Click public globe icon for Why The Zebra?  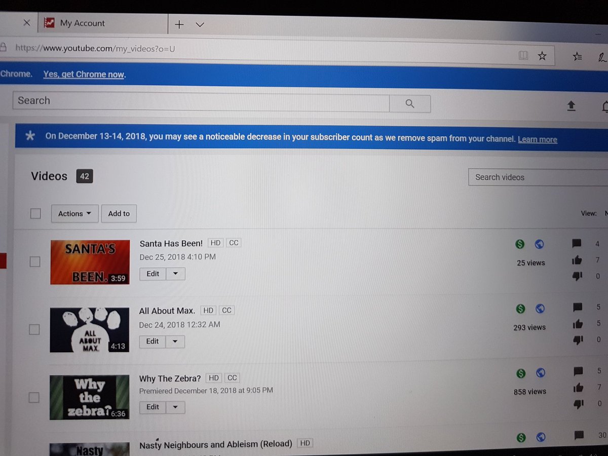pyautogui.click(x=541, y=373)
